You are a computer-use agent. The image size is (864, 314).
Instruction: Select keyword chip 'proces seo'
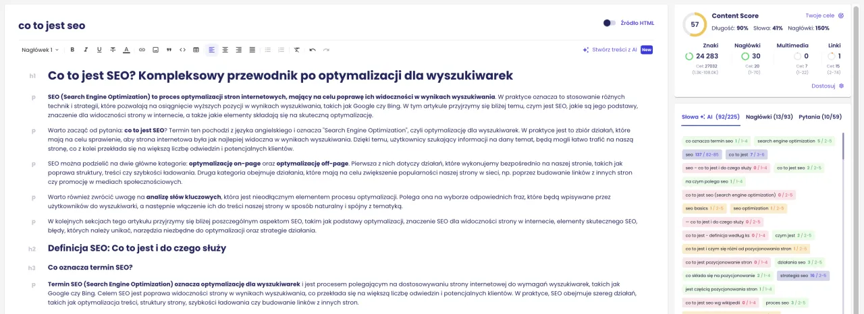785,303
